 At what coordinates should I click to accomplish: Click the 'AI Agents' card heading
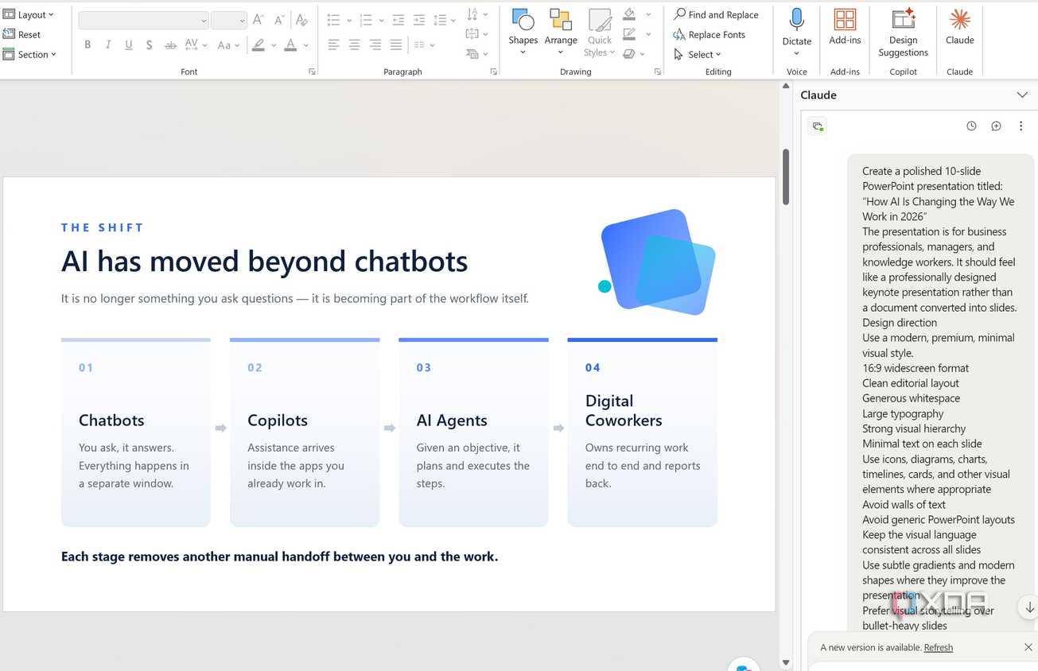point(452,421)
